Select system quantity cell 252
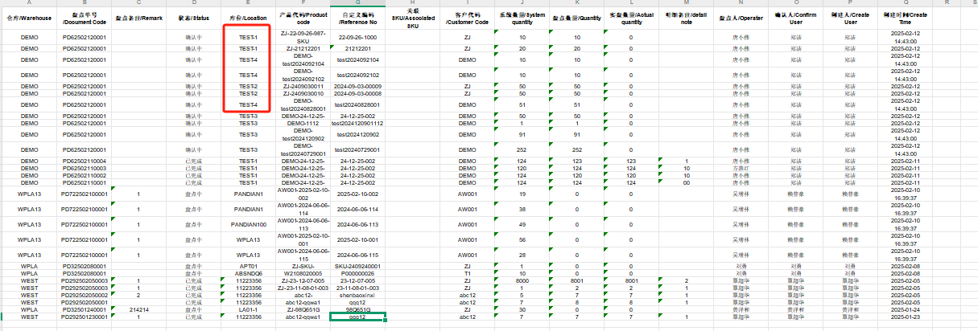The image size is (978, 331). point(522,149)
